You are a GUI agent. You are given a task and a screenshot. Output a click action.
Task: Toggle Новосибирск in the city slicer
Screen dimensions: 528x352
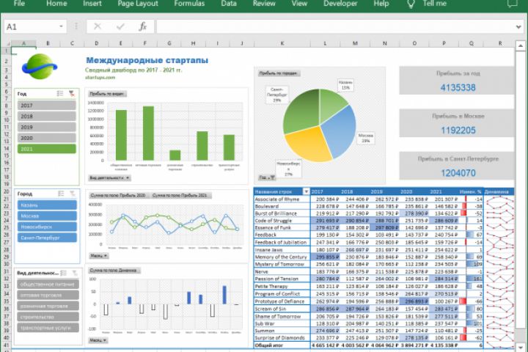47,227
